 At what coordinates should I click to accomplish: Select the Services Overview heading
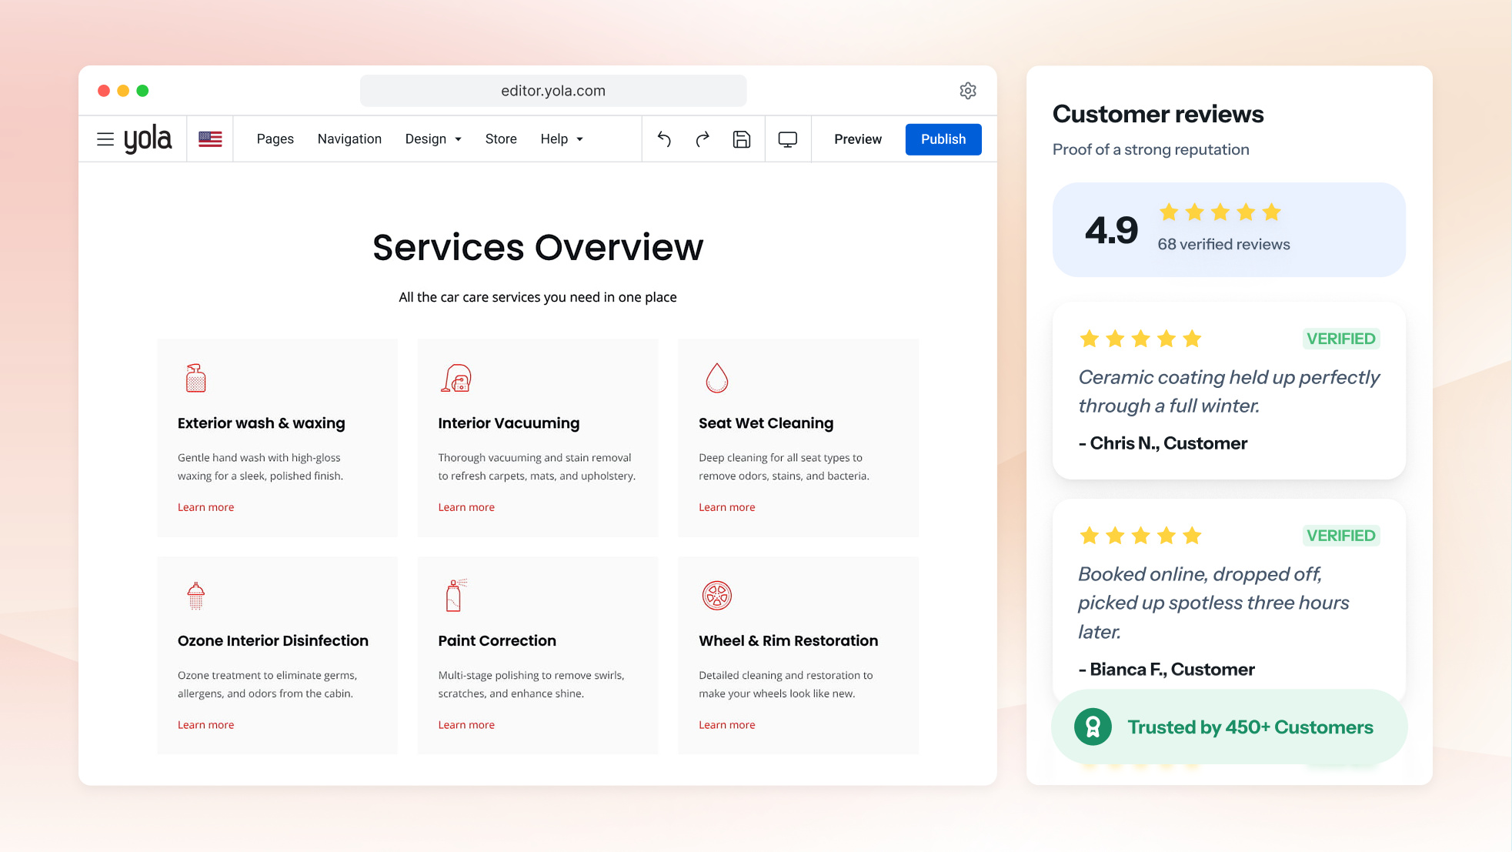(x=538, y=248)
